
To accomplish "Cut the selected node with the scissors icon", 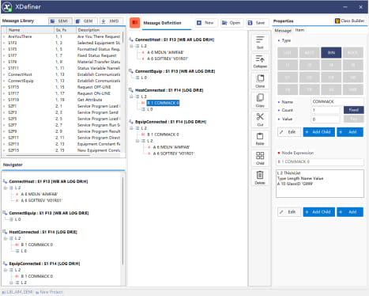I will [x=260, y=120].
